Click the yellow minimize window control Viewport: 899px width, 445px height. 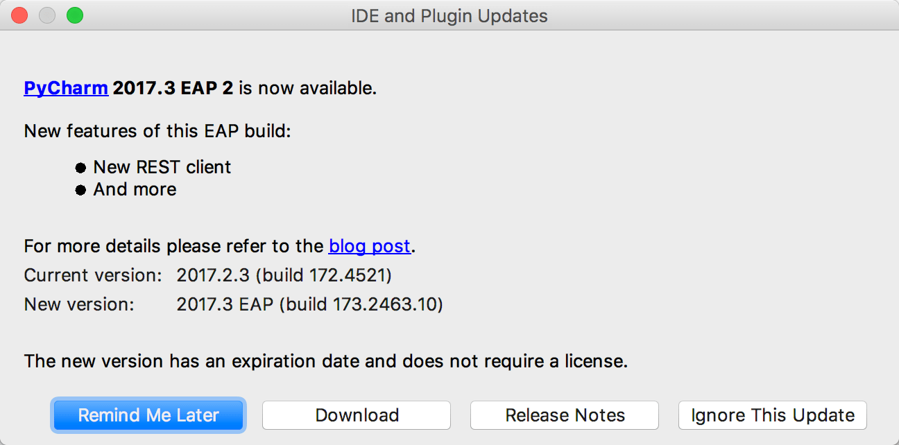[47, 15]
